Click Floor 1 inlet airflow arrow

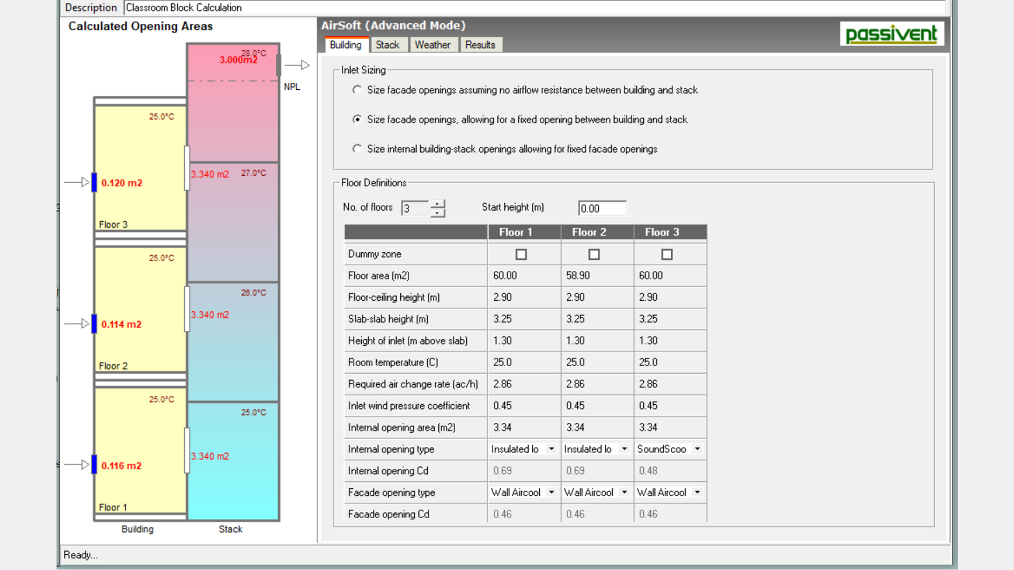tap(77, 464)
